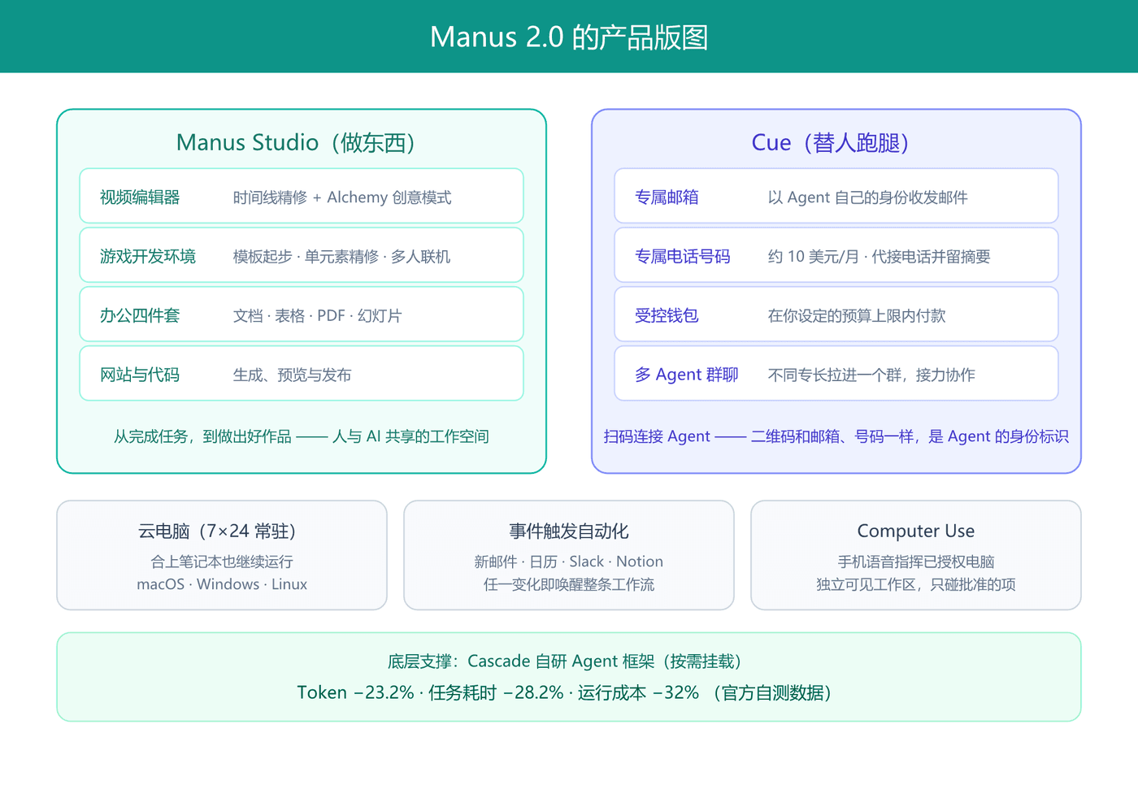
Task: Click "约 10 美元/月 · 代接电话并留摘要" text
Action: (x=880, y=257)
